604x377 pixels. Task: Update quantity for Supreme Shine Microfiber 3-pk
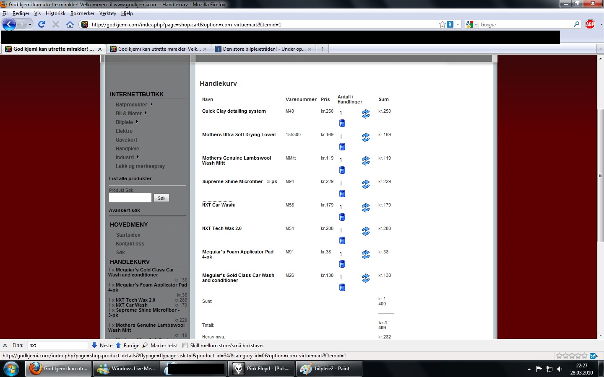point(366,184)
